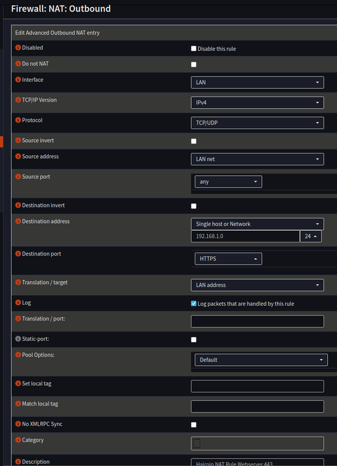This screenshot has height=466, width=337.
Task: Open the Destination port dropdown showing HTTPS
Action: tap(229, 259)
